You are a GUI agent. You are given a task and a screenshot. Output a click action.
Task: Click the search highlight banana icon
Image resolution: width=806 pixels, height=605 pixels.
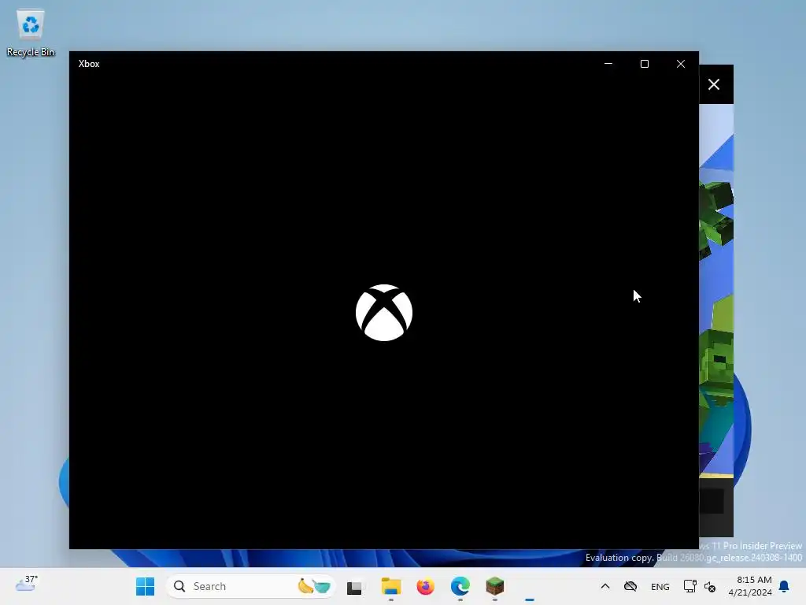(x=314, y=586)
